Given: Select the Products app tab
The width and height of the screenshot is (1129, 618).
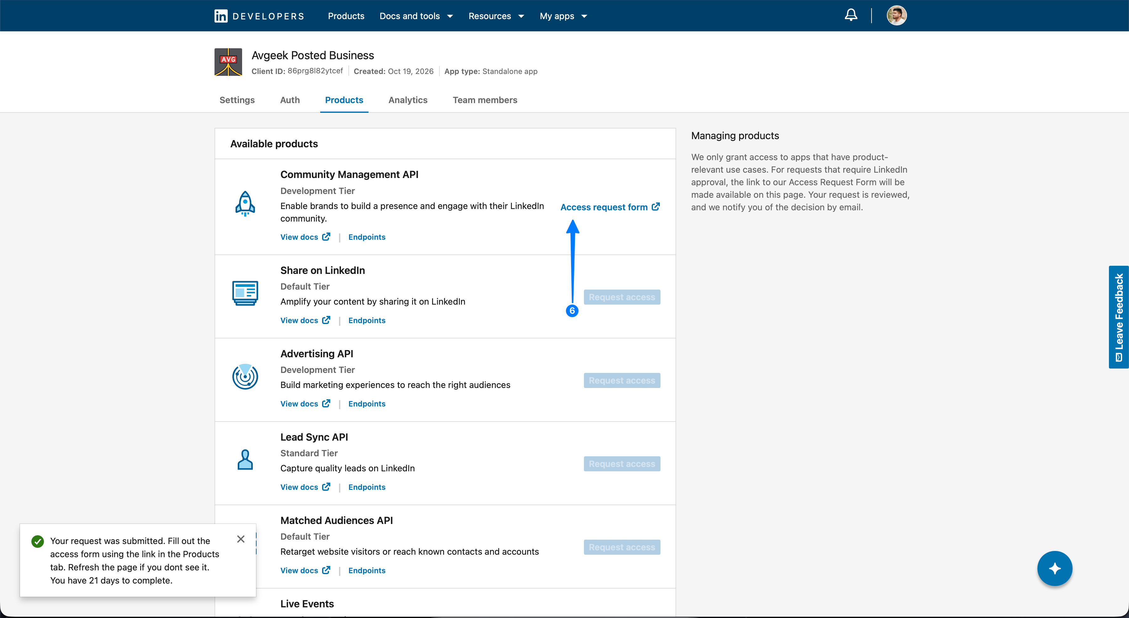Looking at the screenshot, I should pos(344,100).
